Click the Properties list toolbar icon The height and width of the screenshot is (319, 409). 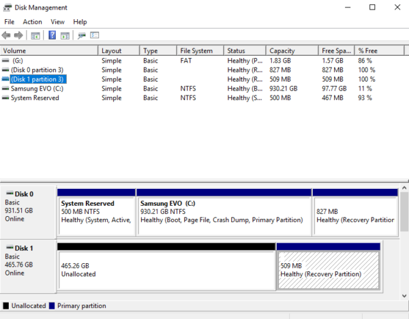(95, 35)
